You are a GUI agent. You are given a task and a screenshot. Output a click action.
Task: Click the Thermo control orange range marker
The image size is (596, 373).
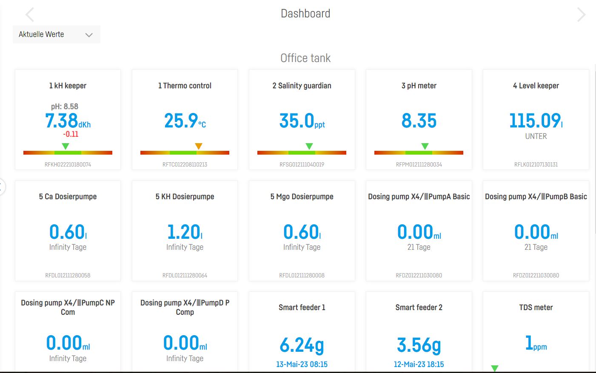(x=198, y=146)
